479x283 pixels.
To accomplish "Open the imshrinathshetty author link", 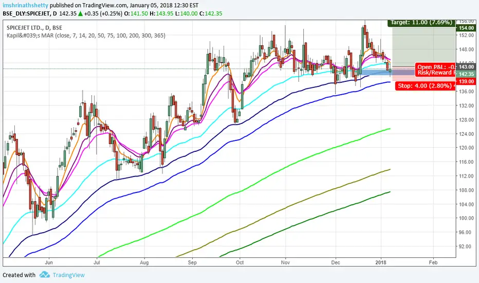I will [25, 5].
